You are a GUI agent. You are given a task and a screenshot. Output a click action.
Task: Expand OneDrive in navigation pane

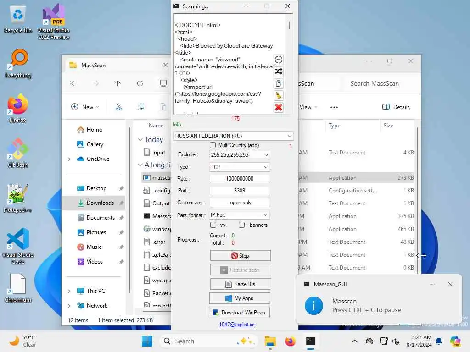[69, 159]
